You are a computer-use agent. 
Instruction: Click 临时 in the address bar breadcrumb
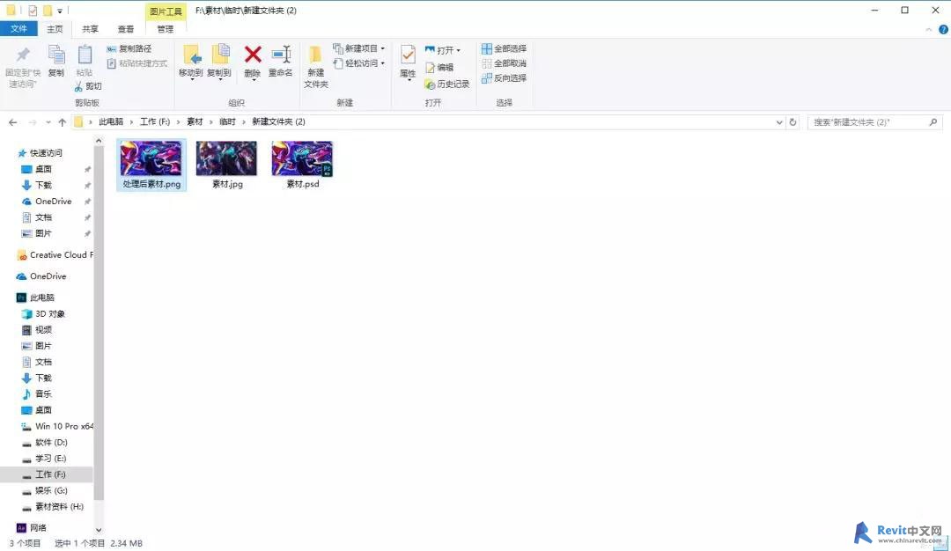(227, 121)
